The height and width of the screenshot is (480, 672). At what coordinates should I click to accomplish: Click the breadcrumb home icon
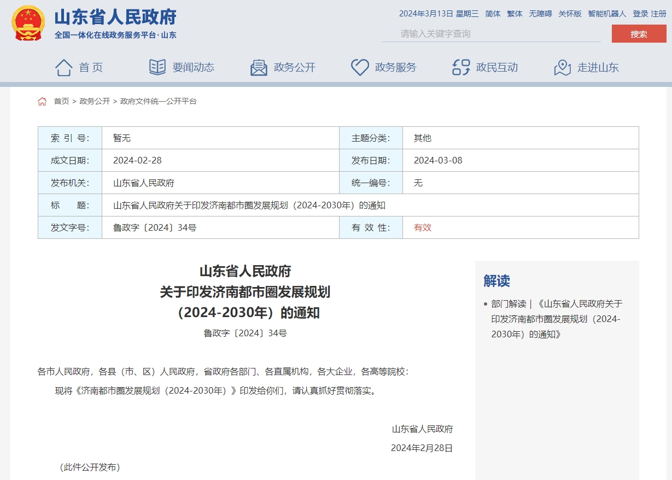42,101
